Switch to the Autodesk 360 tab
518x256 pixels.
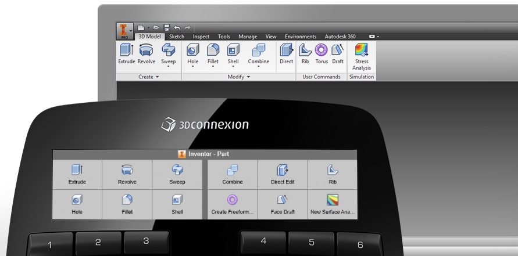(340, 37)
